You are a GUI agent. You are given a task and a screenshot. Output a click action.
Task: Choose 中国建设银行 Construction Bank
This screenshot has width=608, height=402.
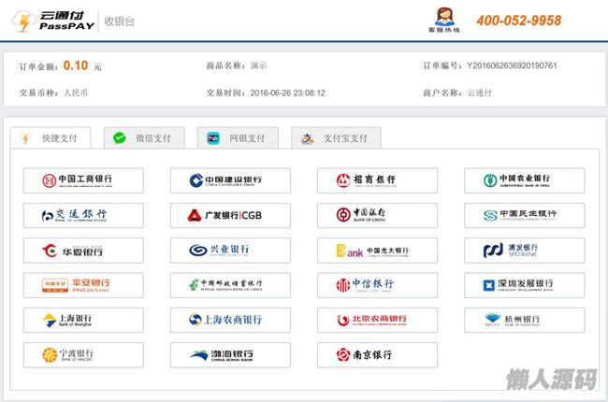click(x=230, y=180)
